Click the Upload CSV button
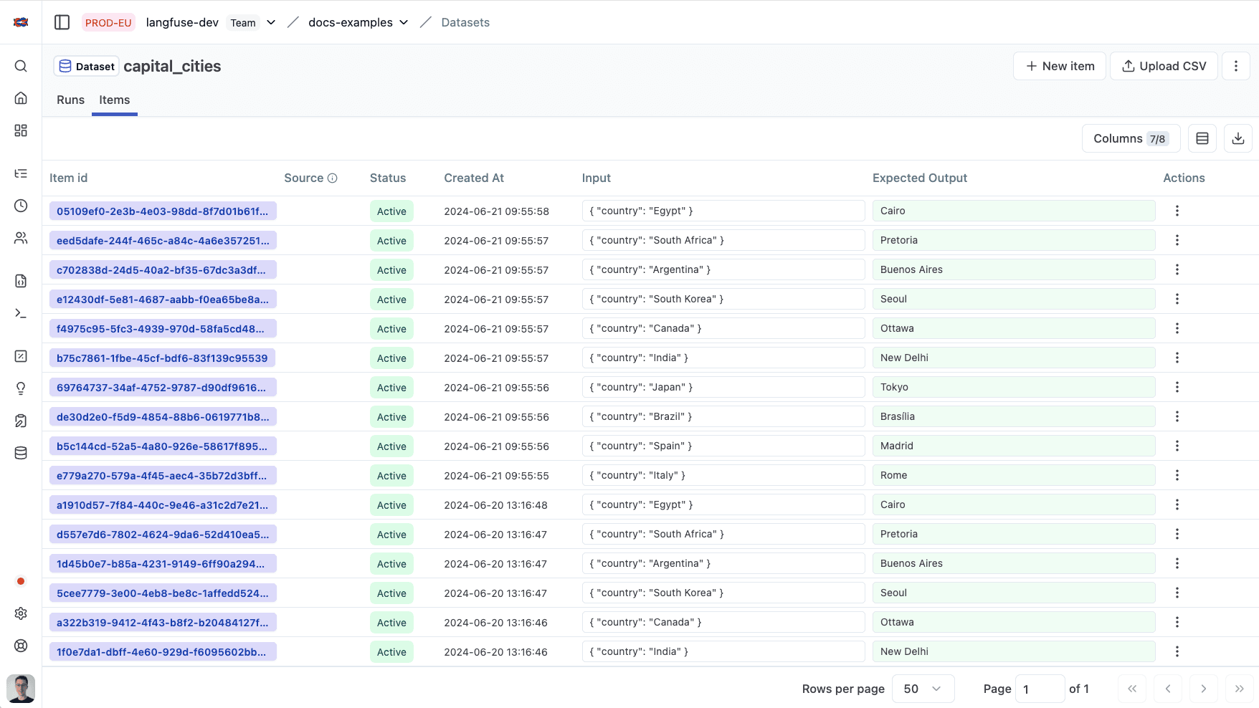 1163,66
